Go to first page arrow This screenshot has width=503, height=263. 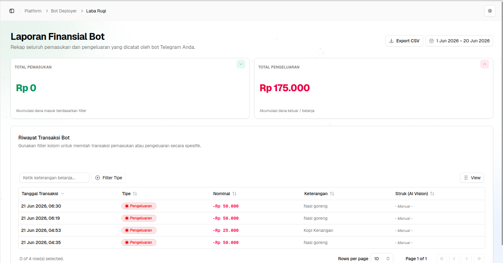tap(442, 259)
